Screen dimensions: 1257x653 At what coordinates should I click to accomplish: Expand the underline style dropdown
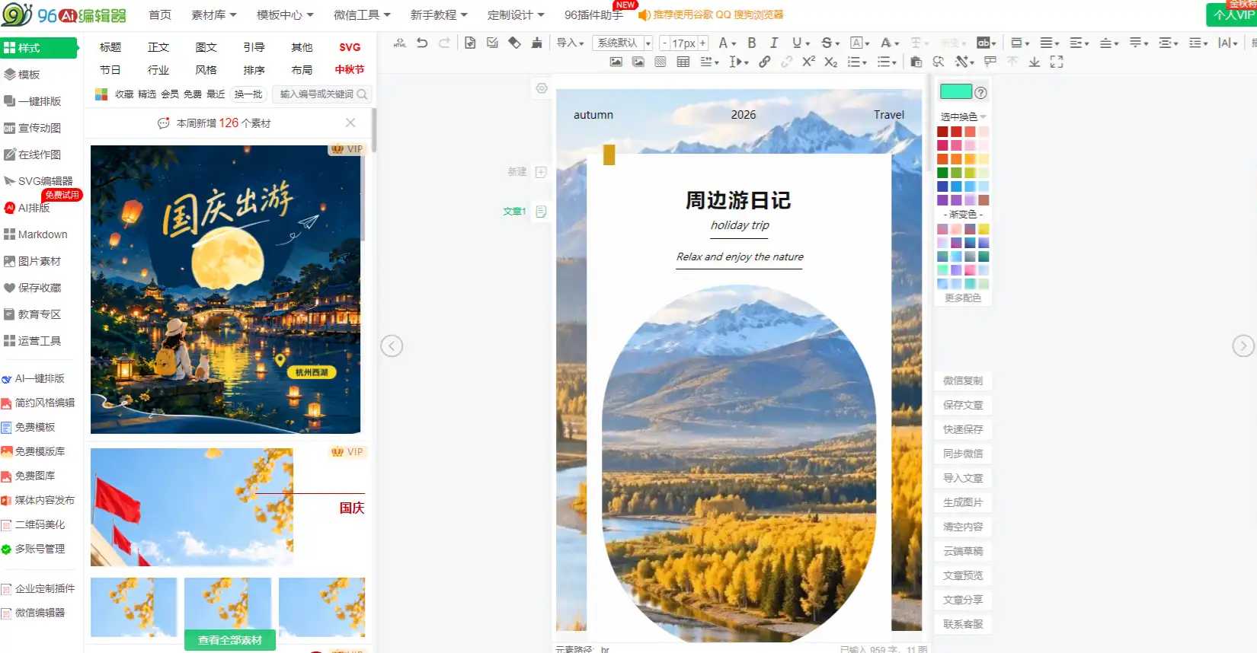click(x=808, y=43)
